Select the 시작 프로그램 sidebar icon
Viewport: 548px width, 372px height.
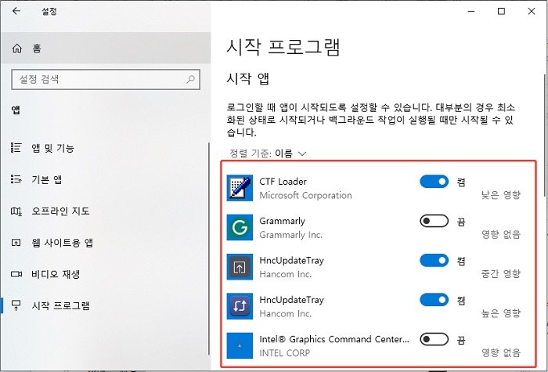click(x=16, y=305)
